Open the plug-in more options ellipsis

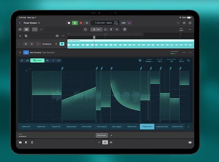point(184,53)
